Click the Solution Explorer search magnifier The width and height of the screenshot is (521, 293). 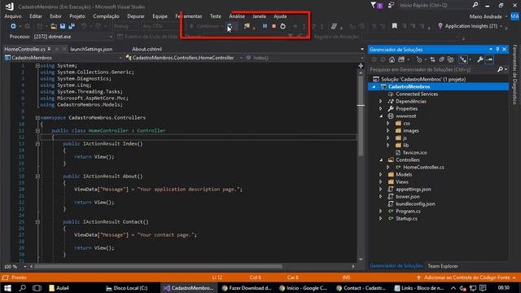[x=500, y=69]
